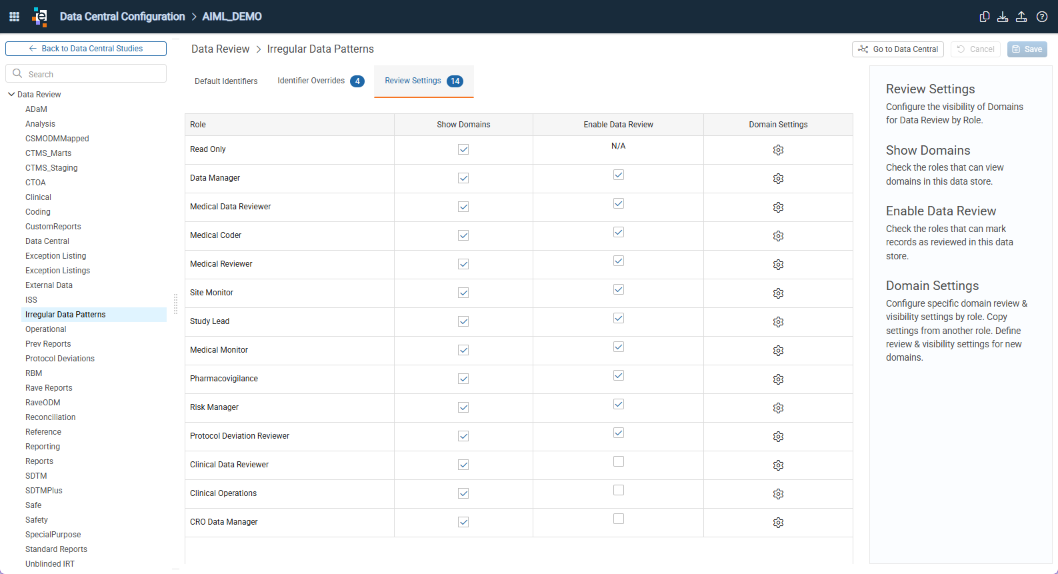Select Exception Listings in the tree
1058x574 pixels.
coord(57,271)
